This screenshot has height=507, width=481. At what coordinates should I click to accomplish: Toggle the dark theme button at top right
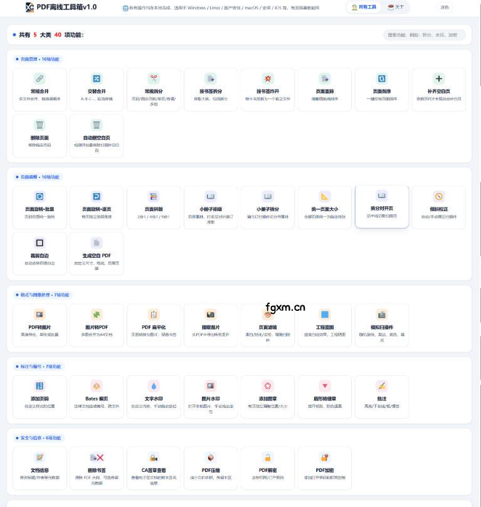[x=445, y=7]
